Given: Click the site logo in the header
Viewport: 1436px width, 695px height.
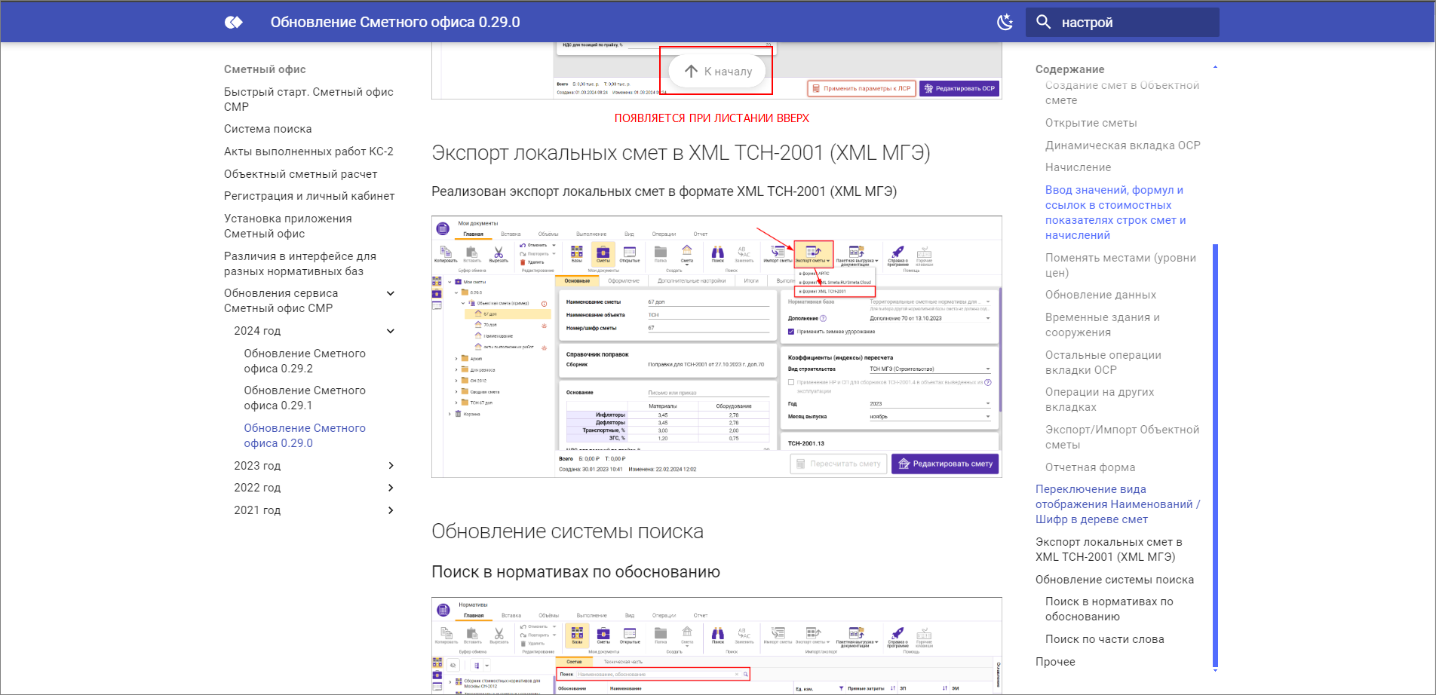Looking at the screenshot, I should [x=234, y=23].
